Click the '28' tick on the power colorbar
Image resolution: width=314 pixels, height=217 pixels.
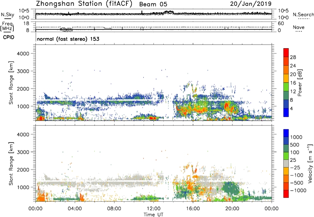[x=293, y=57]
